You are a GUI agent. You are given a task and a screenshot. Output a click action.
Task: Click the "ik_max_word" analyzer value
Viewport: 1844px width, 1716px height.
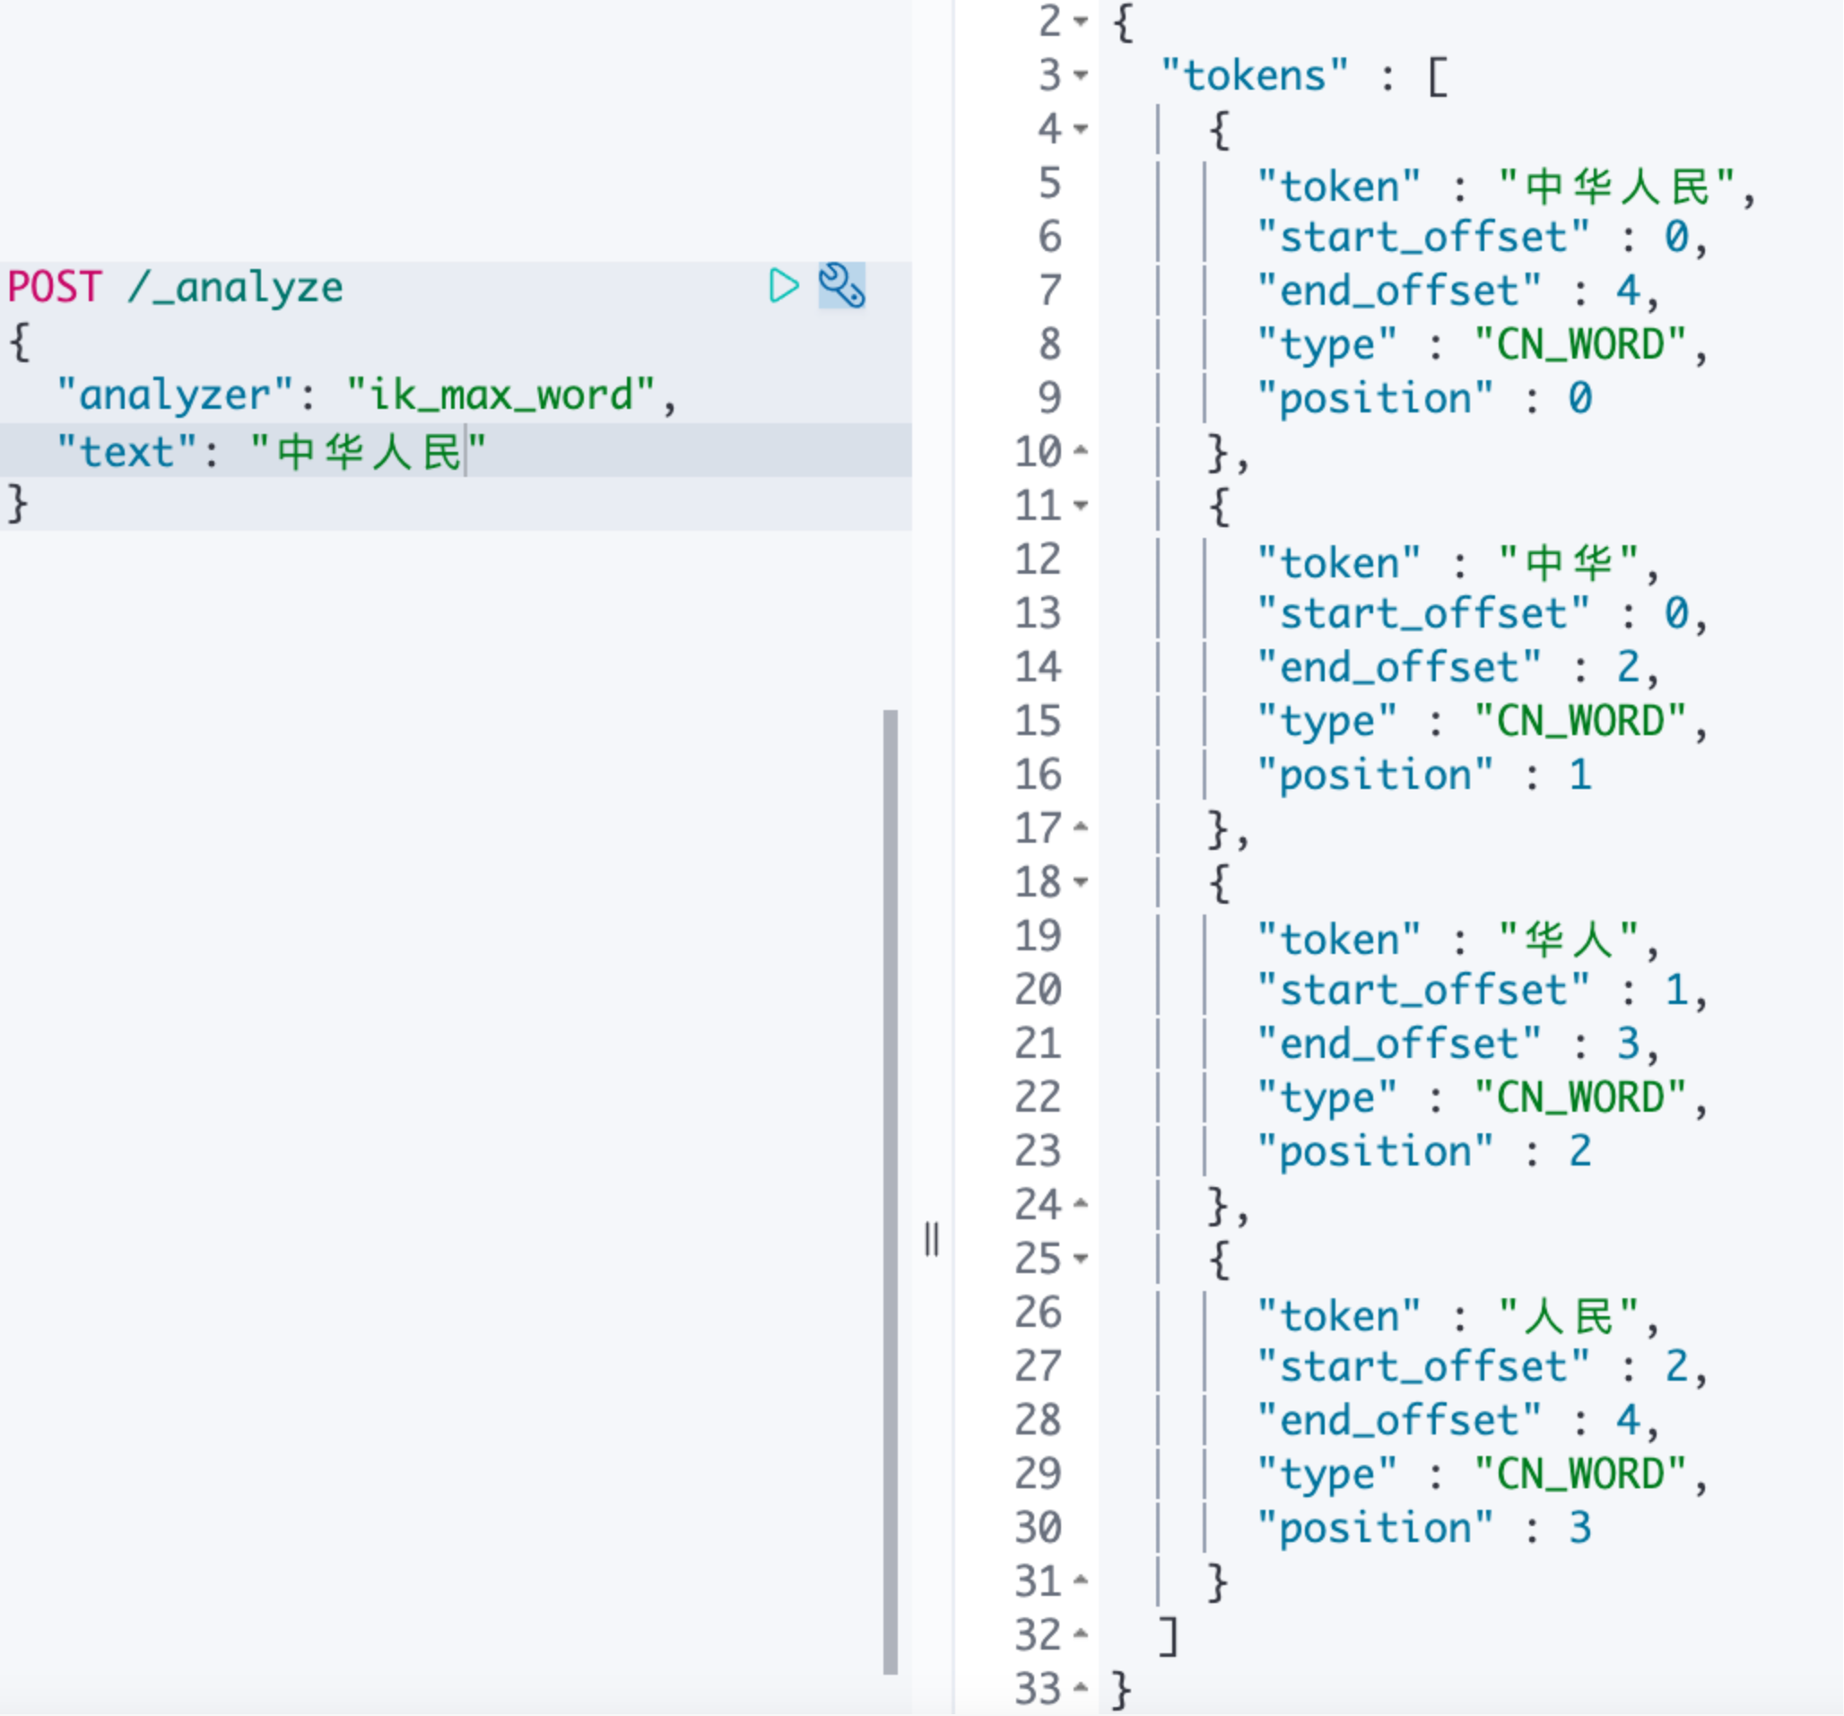point(500,394)
